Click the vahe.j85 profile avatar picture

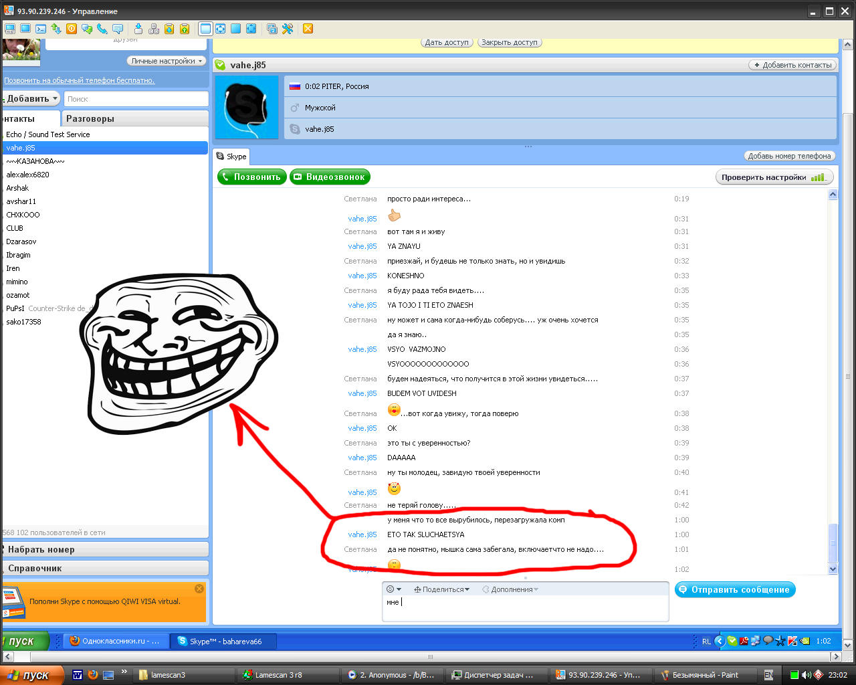click(247, 107)
